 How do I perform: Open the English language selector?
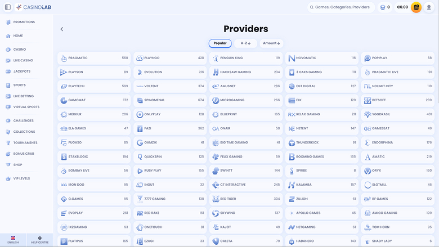pyautogui.click(x=13, y=240)
